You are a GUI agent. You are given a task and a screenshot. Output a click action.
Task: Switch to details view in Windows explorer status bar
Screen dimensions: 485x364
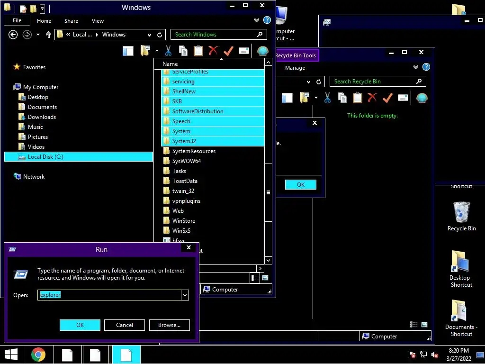pyautogui.click(x=255, y=278)
